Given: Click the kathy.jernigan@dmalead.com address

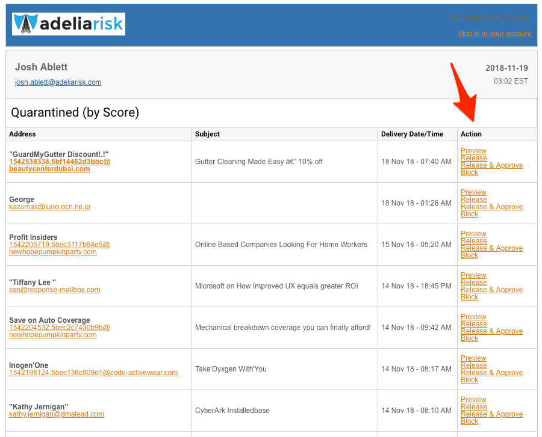Looking at the screenshot, I should click(x=57, y=414).
